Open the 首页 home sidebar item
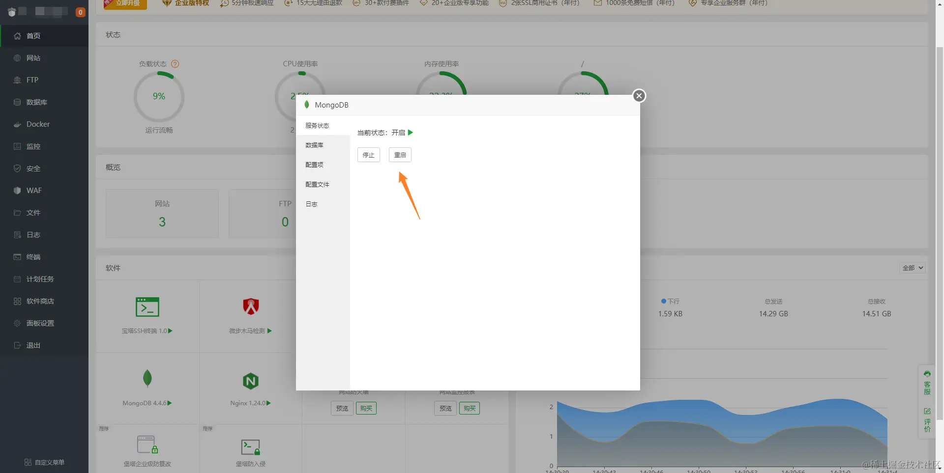 click(44, 36)
